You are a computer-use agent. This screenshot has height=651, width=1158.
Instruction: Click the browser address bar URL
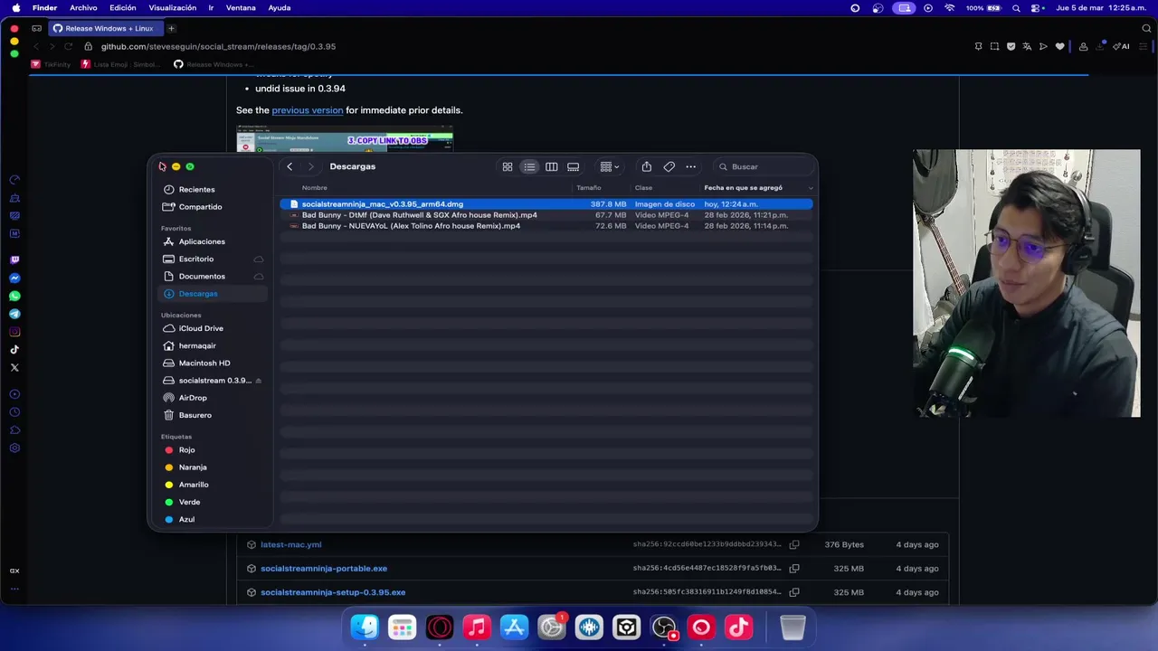click(x=218, y=46)
